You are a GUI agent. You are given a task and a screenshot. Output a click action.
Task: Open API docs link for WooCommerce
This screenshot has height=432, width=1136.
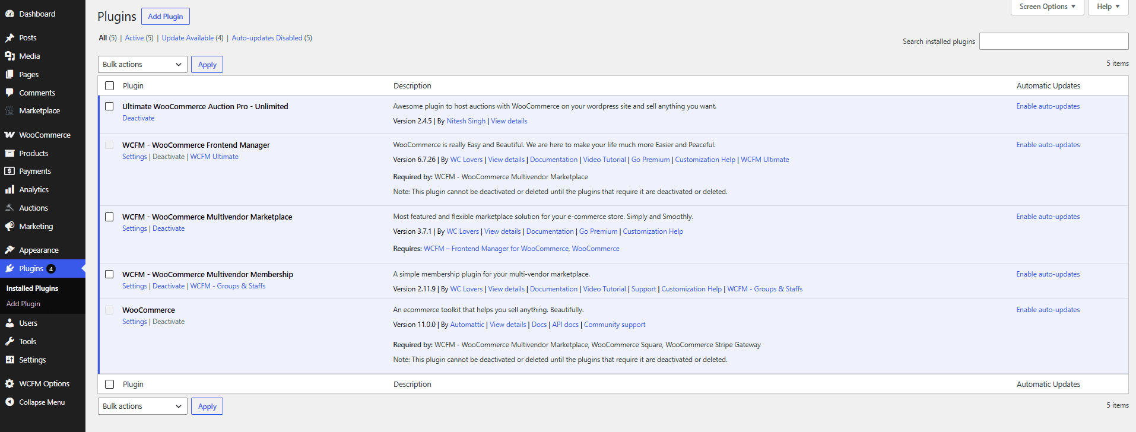(565, 325)
